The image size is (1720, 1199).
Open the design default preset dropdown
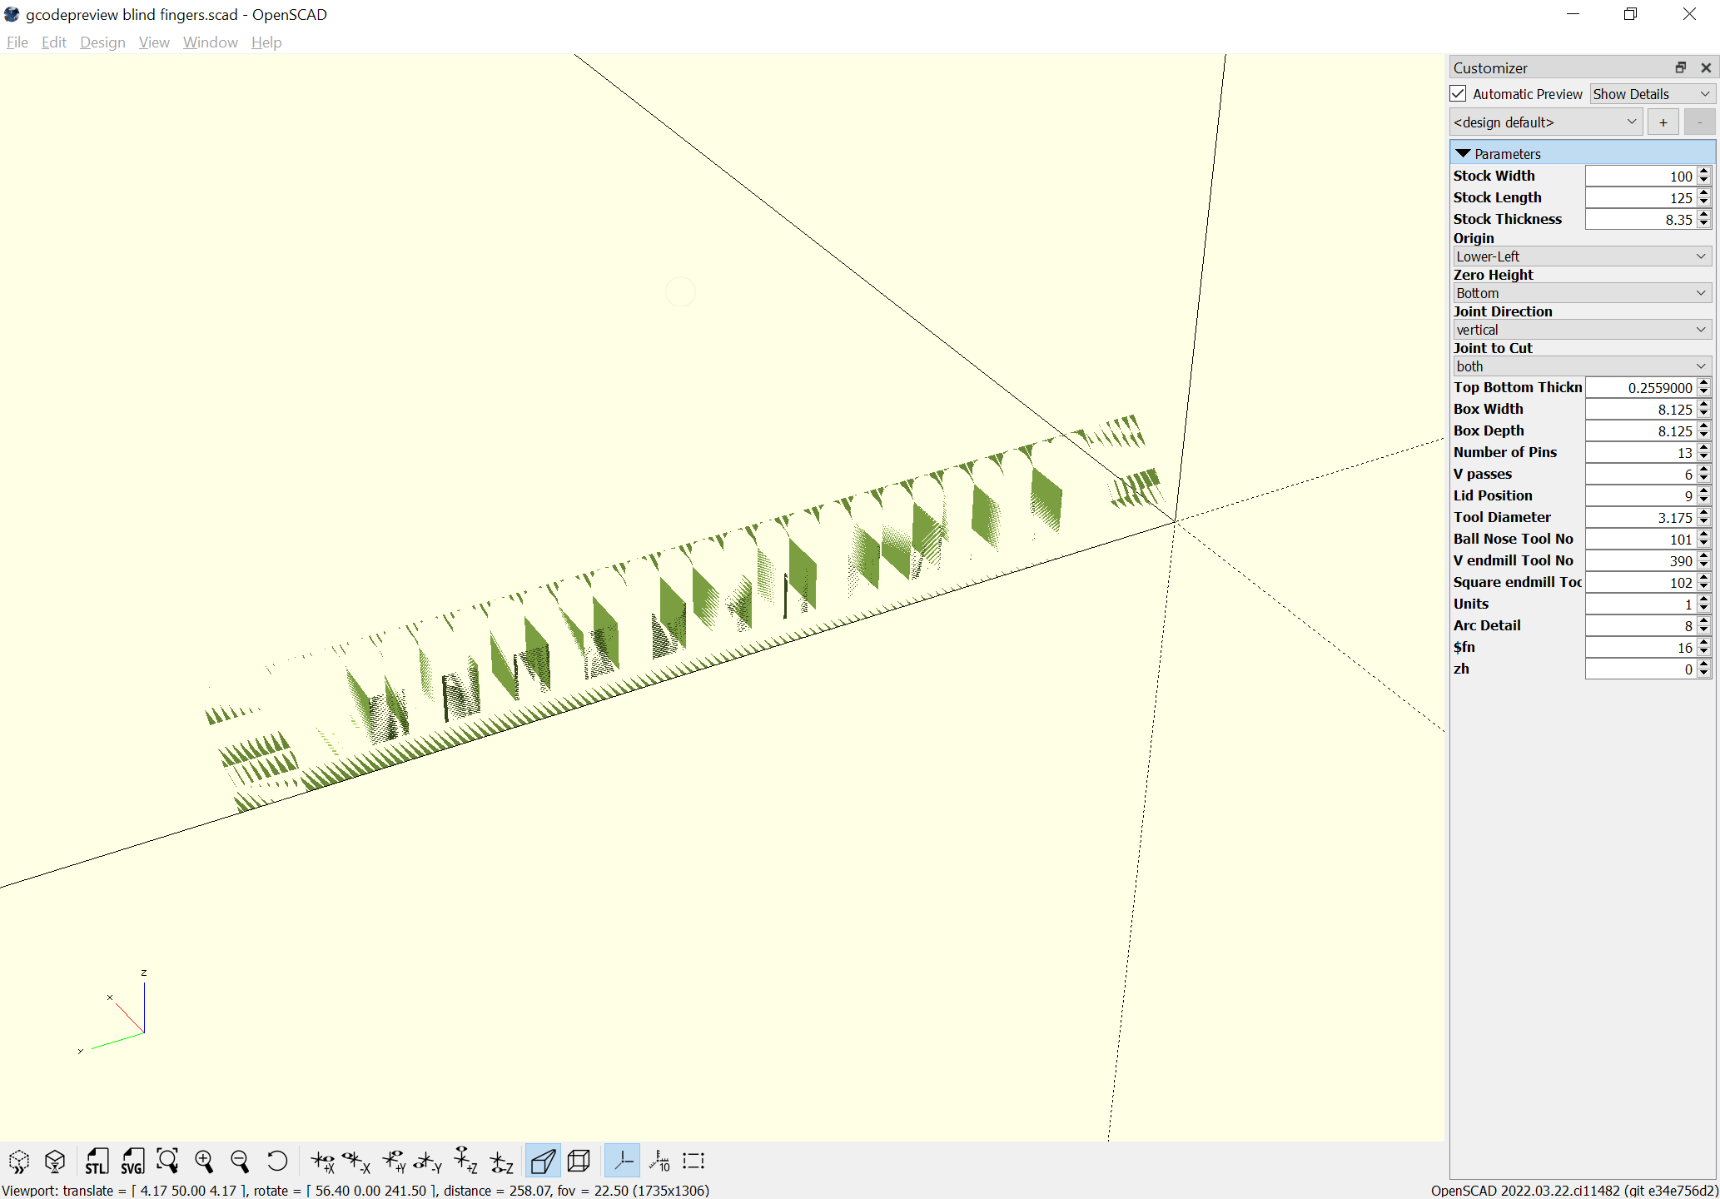point(1545,122)
